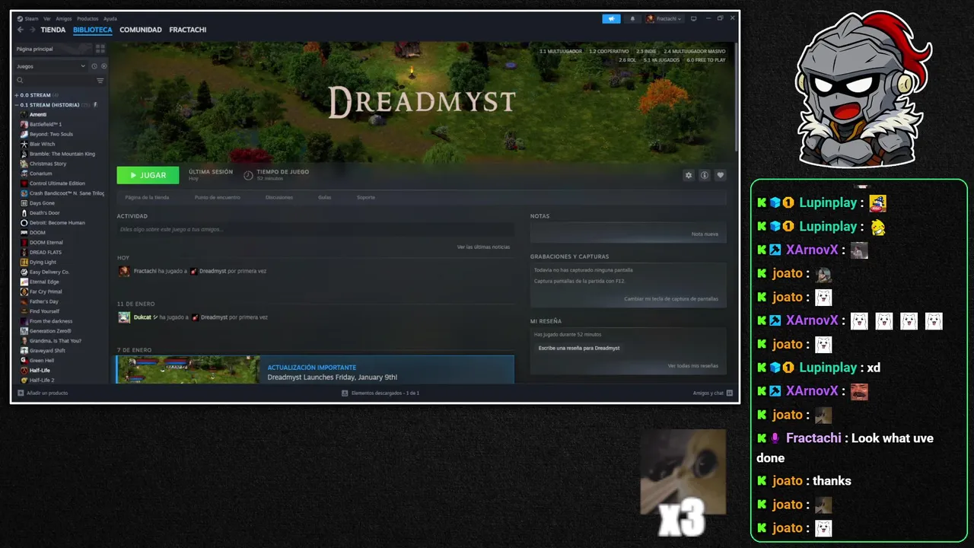Click the Steam logo in the menu bar
Image resolution: width=974 pixels, height=548 pixels.
pos(21,18)
